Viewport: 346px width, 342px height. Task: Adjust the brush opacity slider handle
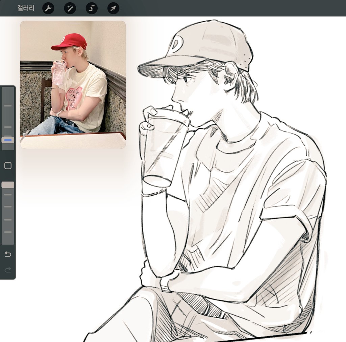click(8, 185)
